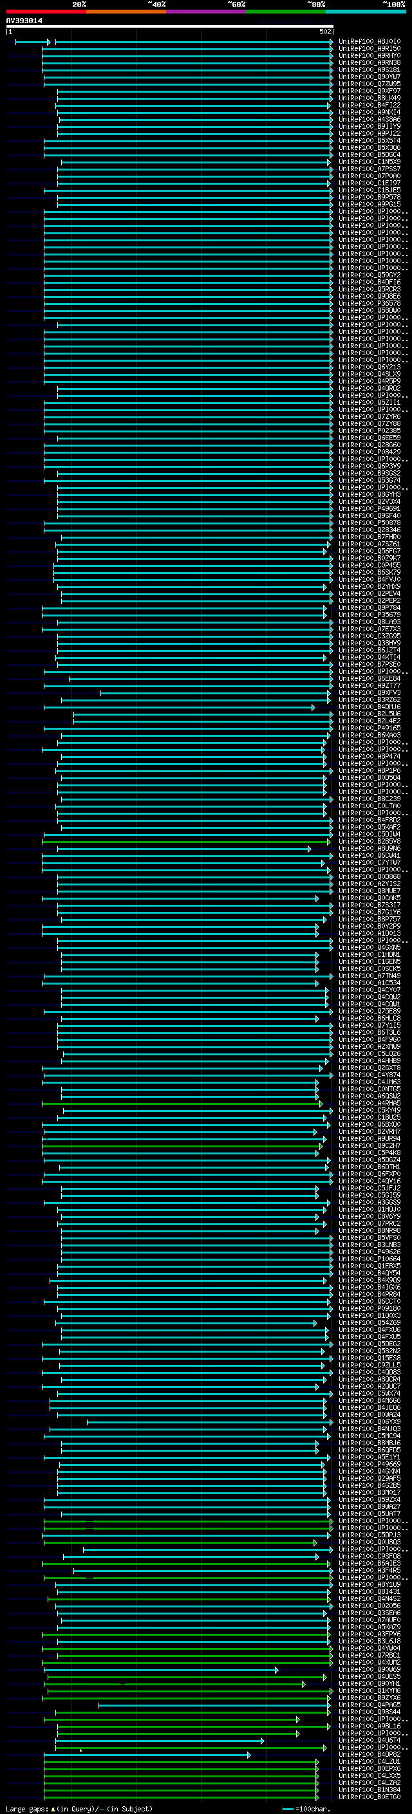
Task: Open hit UniRef100_B6DTH1
Action: 369,1167
